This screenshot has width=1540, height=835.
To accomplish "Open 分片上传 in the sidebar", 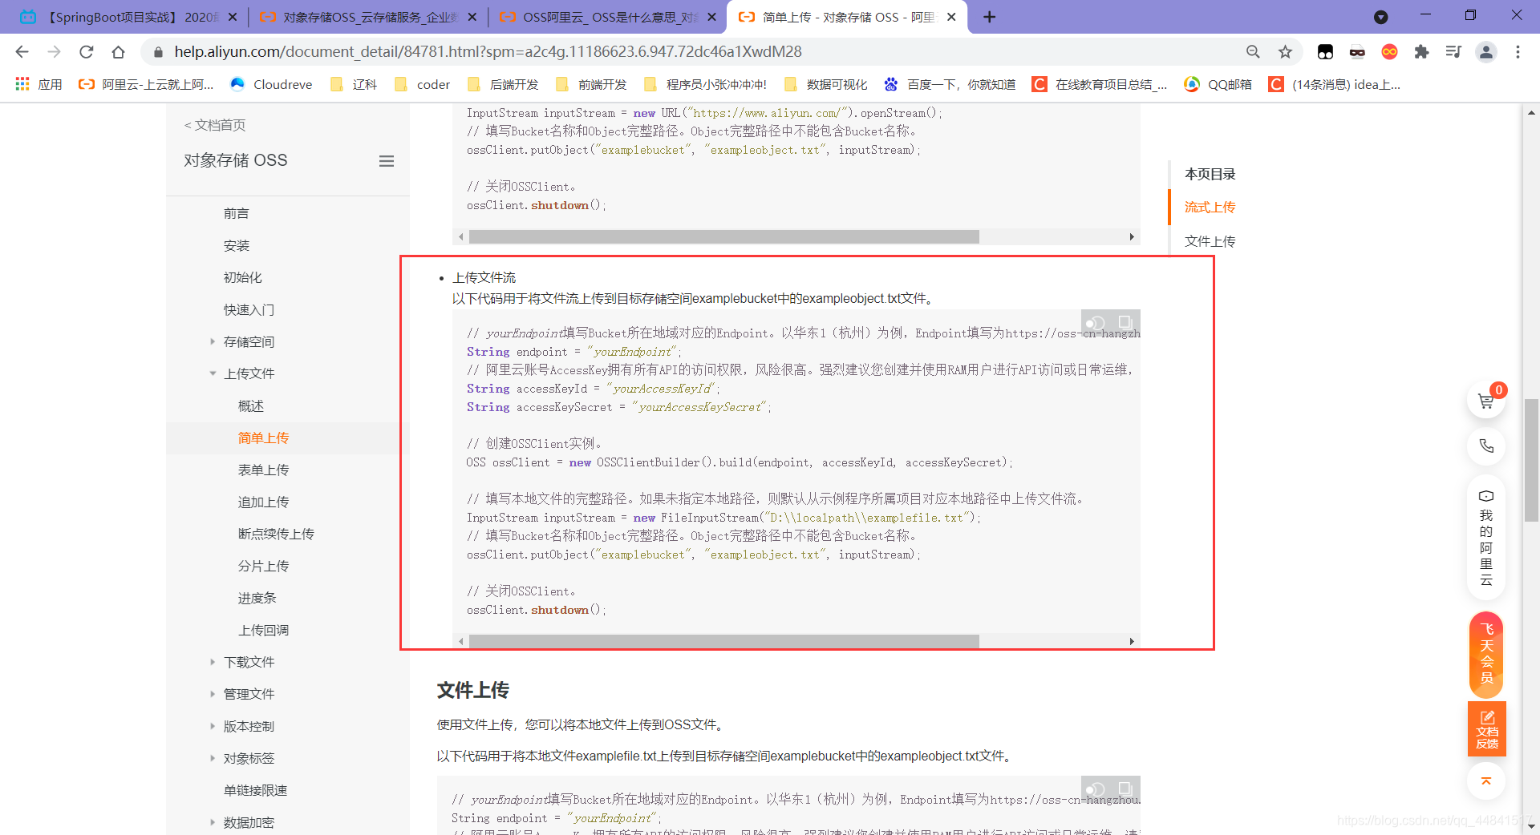I will 263,567.
